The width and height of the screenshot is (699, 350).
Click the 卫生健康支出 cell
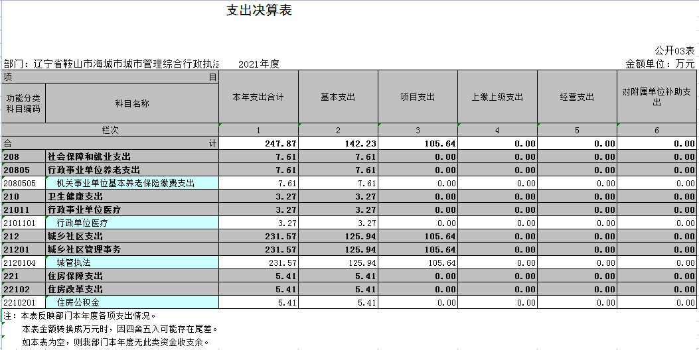point(132,196)
